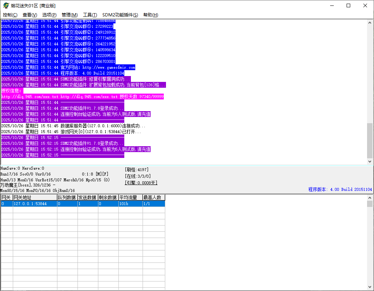The image size is (374, 291).
Task: Open the 管理(M) menu
Action: coord(69,15)
